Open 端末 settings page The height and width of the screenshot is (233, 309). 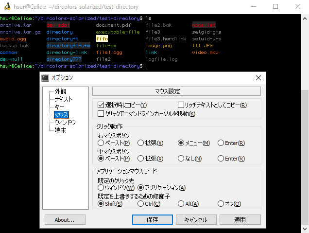(60, 130)
